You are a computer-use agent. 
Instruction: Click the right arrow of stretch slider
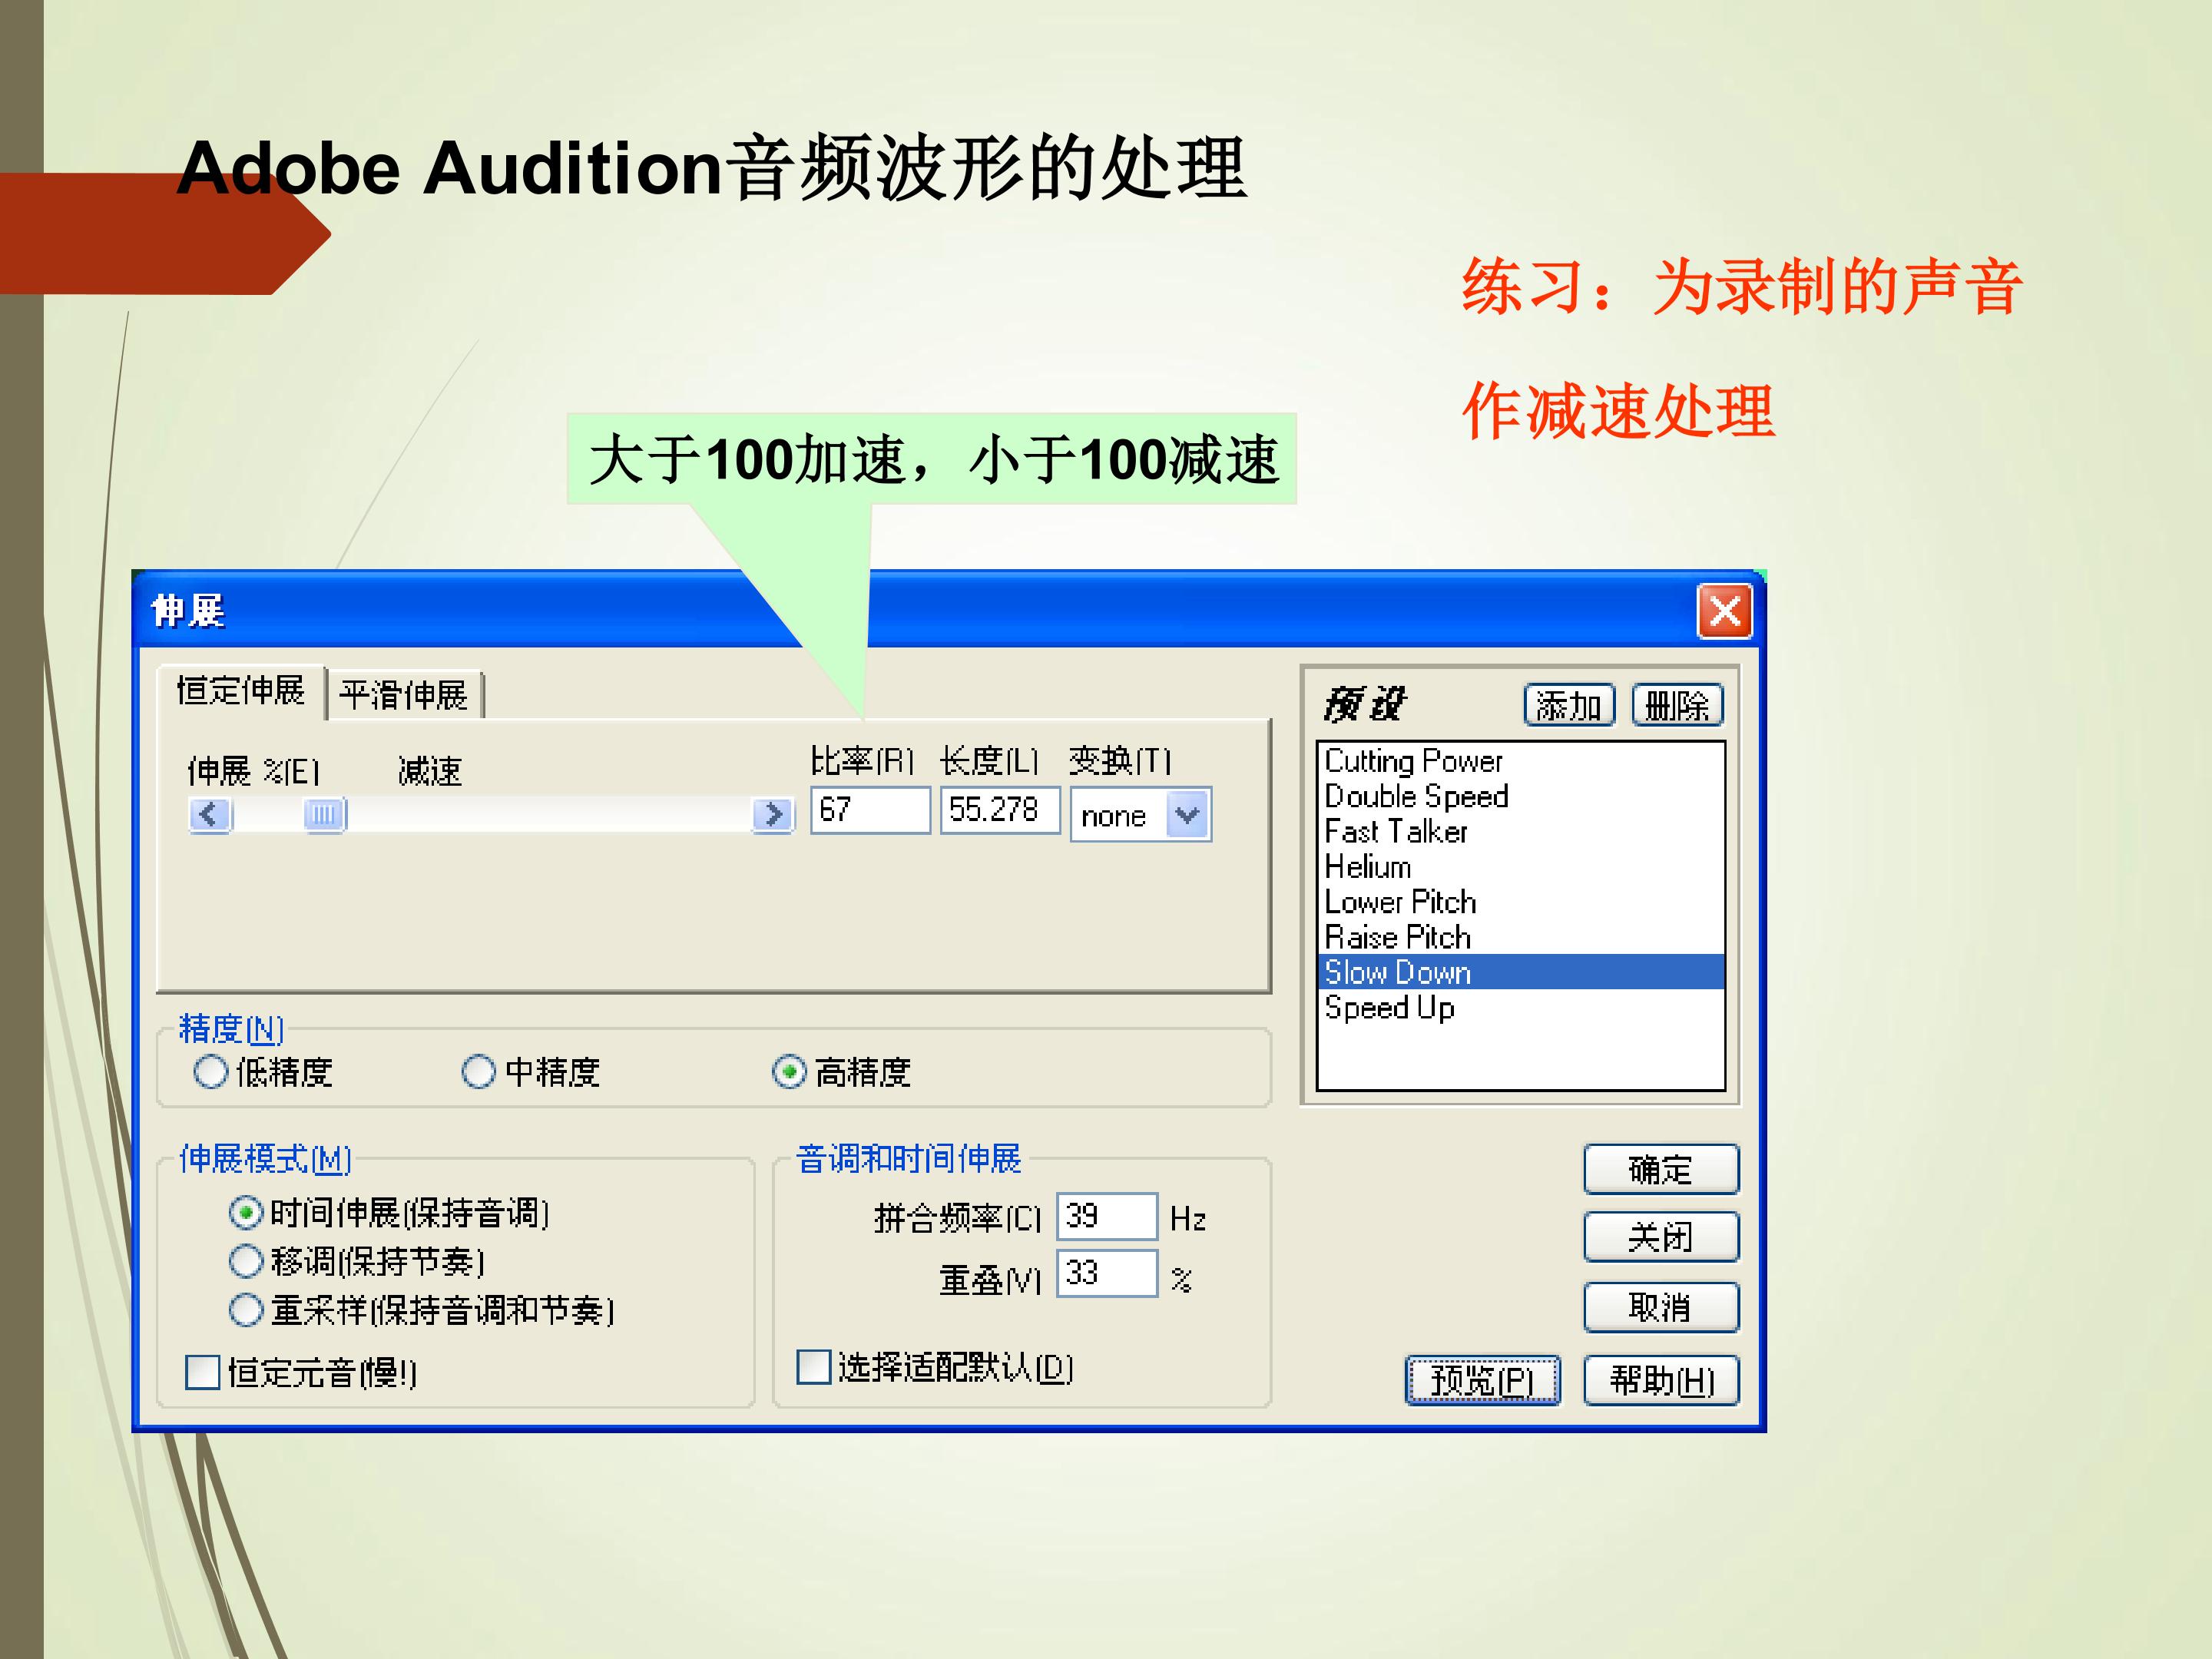[x=772, y=815]
